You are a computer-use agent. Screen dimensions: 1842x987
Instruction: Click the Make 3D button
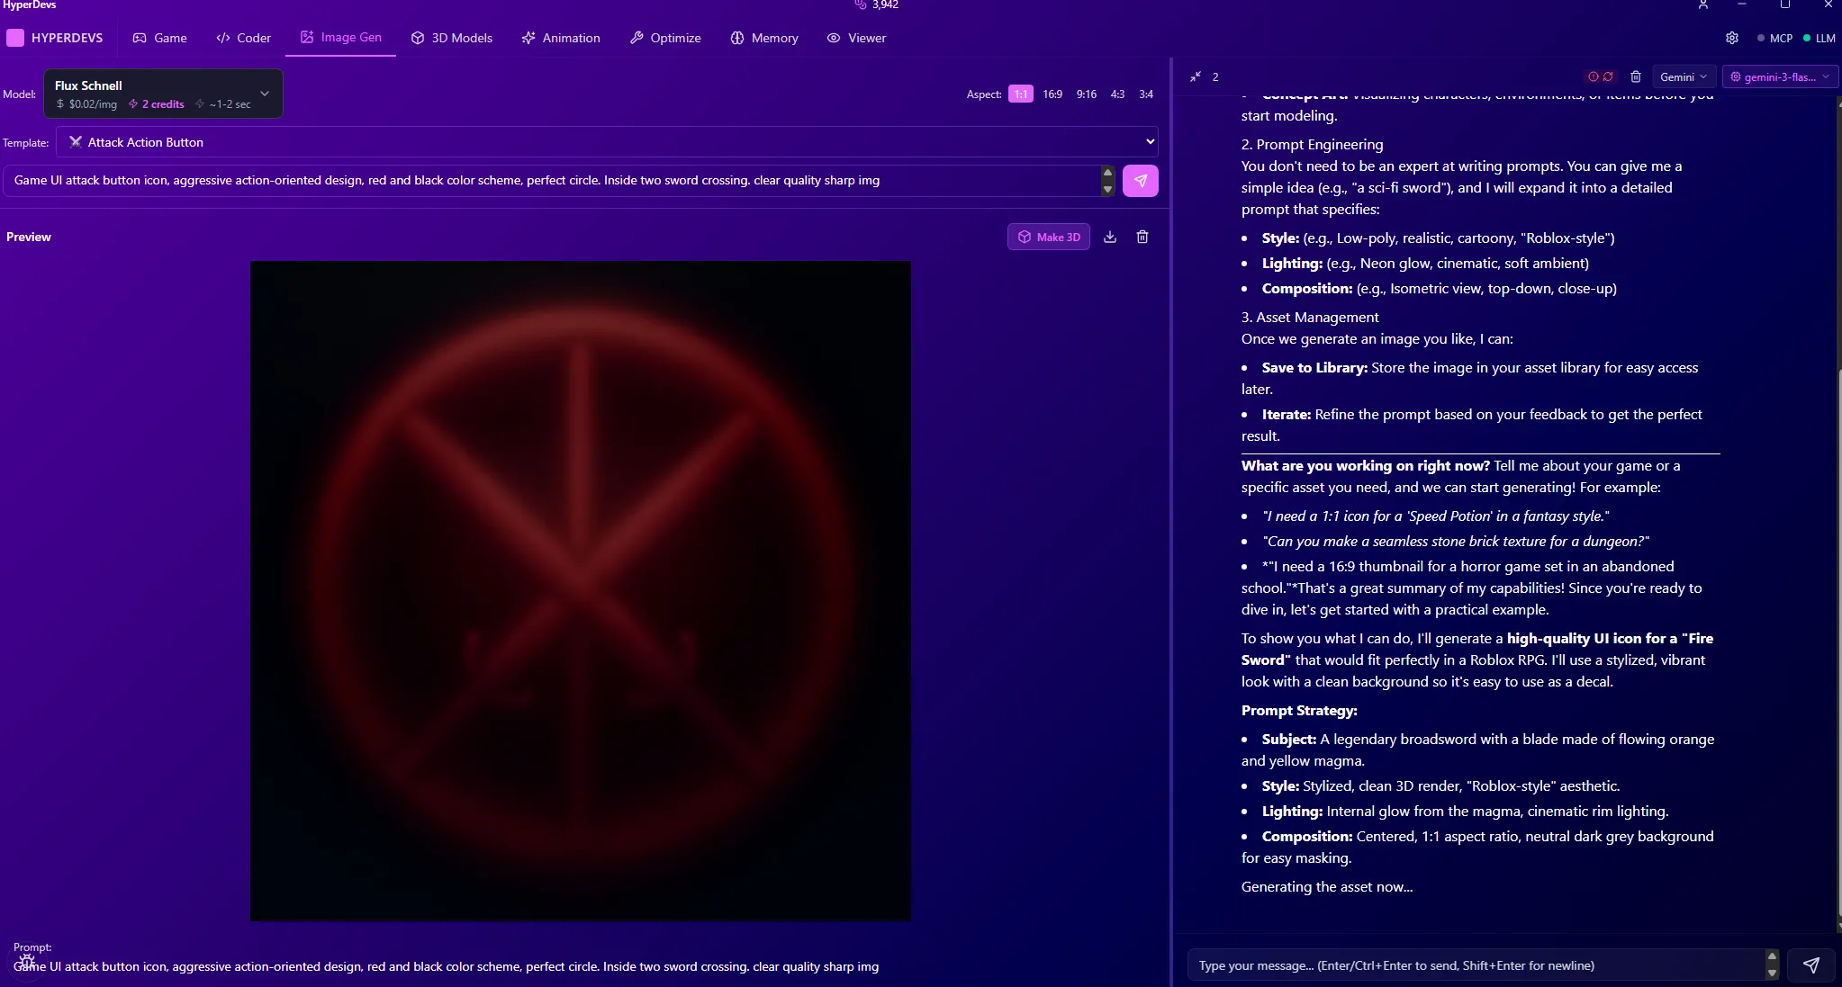tap(1048, 237)
